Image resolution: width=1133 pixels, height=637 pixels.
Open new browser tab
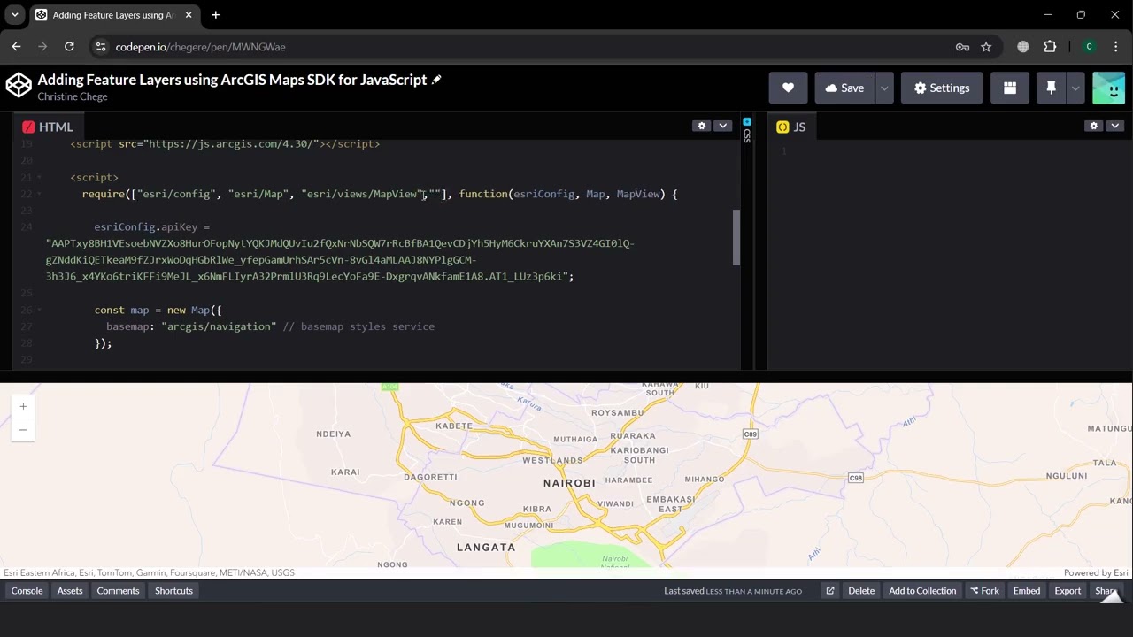[x=215, y=15]
